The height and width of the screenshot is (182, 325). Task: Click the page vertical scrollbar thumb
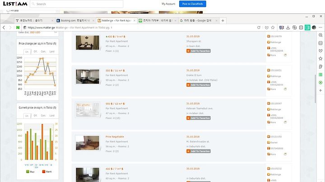[x=315, y=89]
